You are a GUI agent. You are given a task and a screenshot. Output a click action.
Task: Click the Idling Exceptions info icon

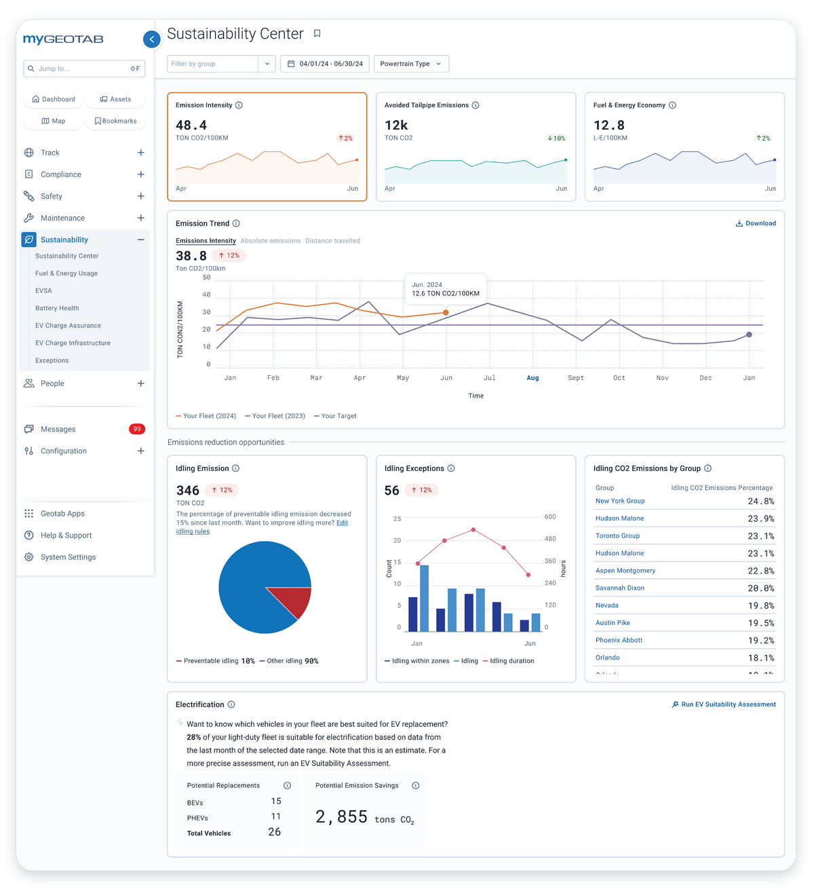451,468
